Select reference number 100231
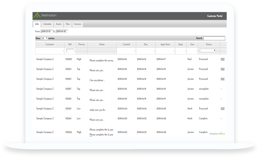Screen dimensions: 260x157 coord(68,108)
